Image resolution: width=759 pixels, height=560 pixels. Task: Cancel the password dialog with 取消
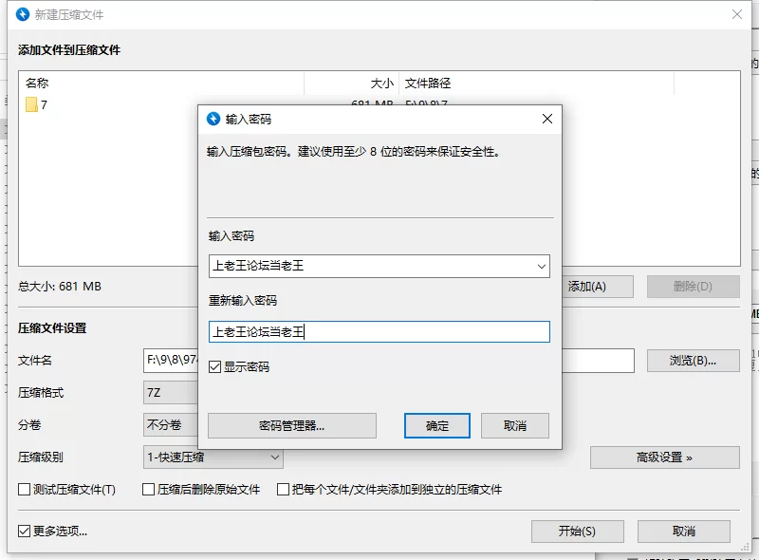pyautogui.click(x=515, y=426)
